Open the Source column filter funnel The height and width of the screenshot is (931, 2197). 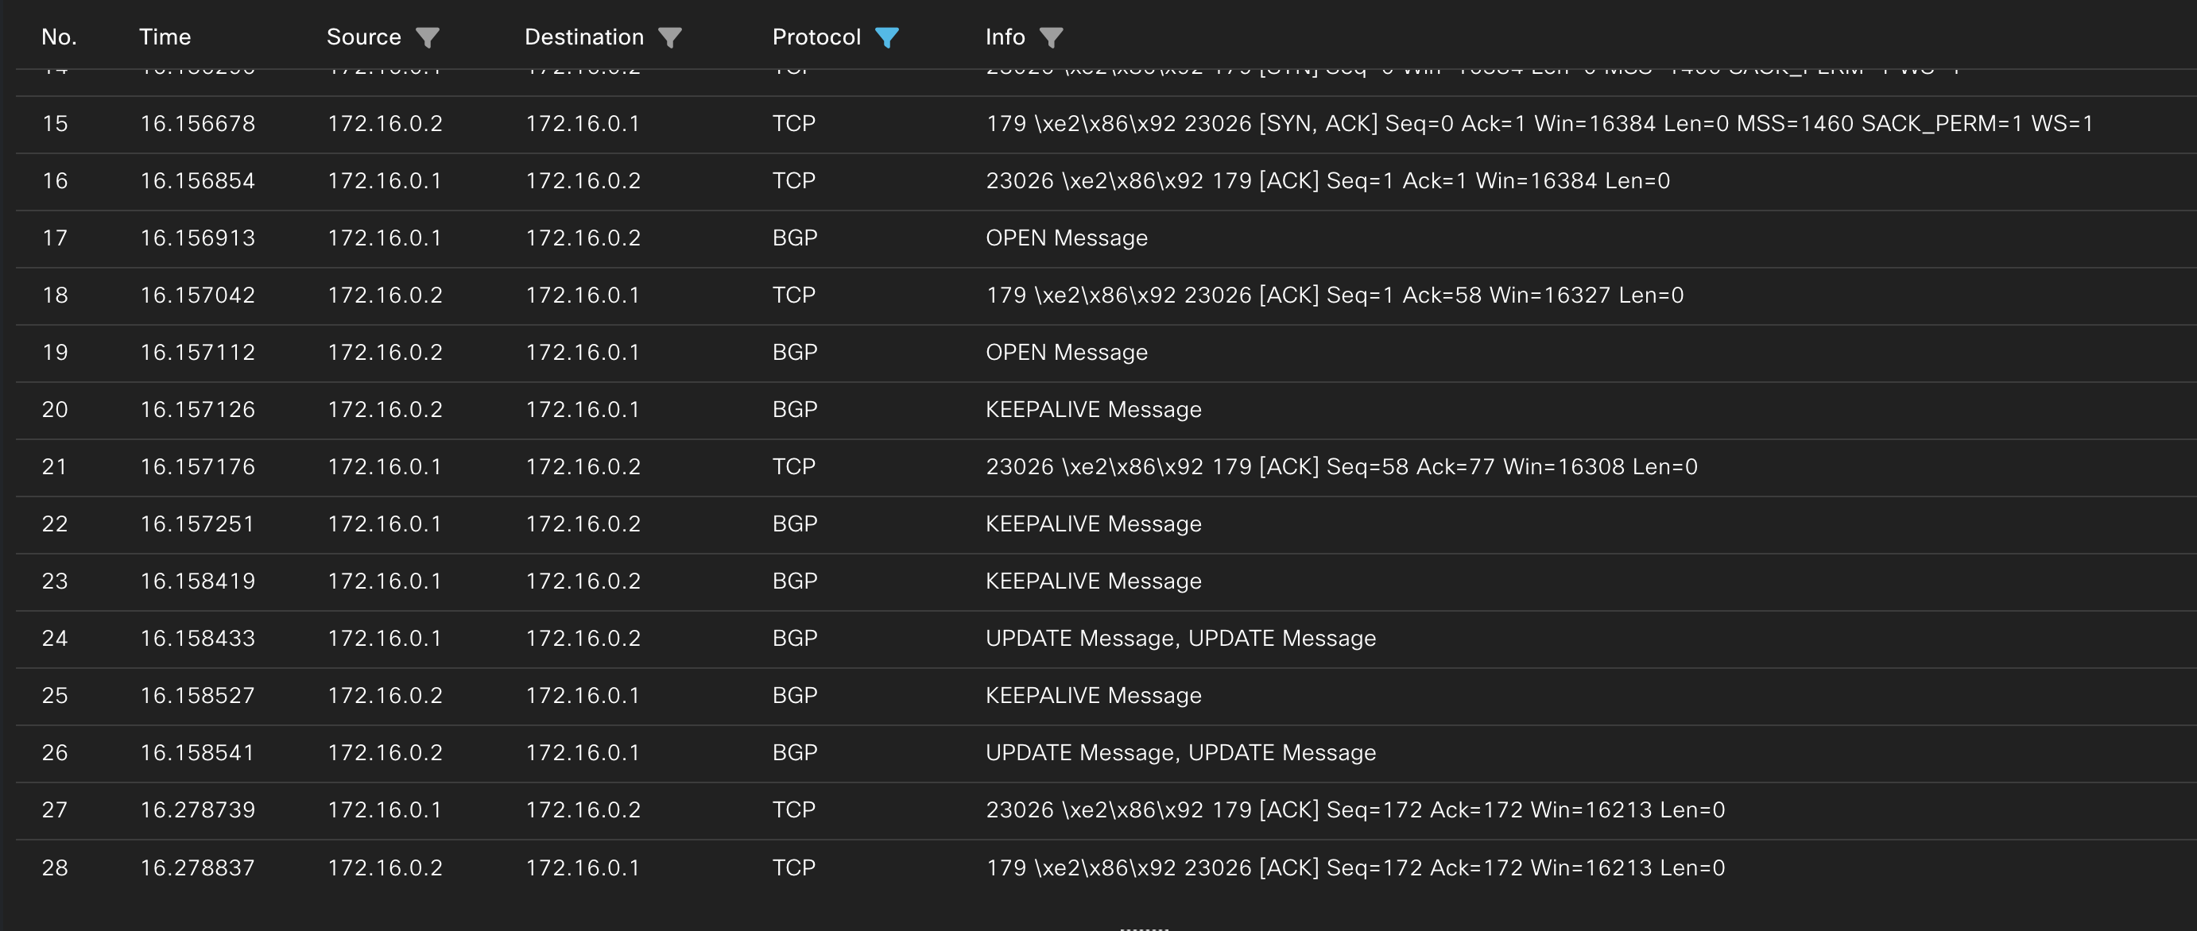[429, 37]
